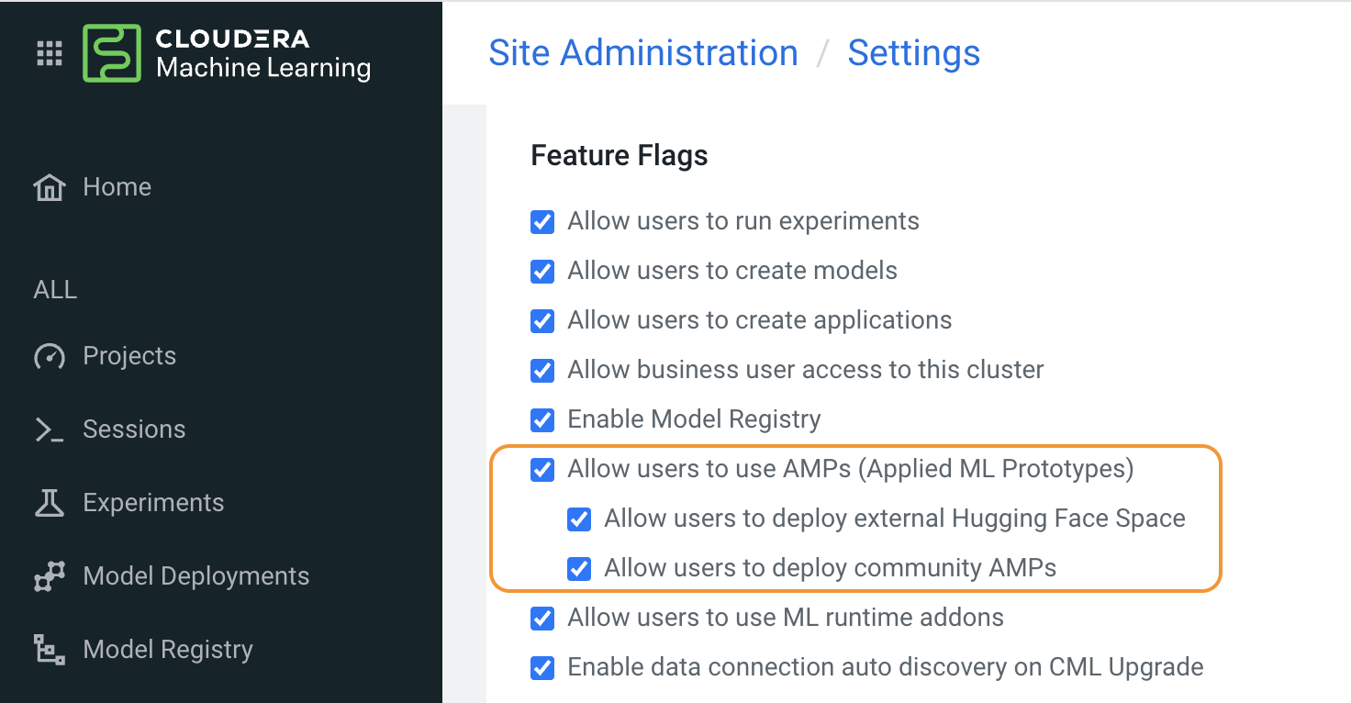1351x703 pixels.
Task: Uncheck Allow users to create models
Action: [x=542, y=271]
